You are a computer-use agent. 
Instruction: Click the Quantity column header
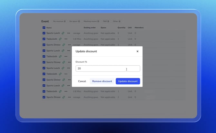pos(121,28)
